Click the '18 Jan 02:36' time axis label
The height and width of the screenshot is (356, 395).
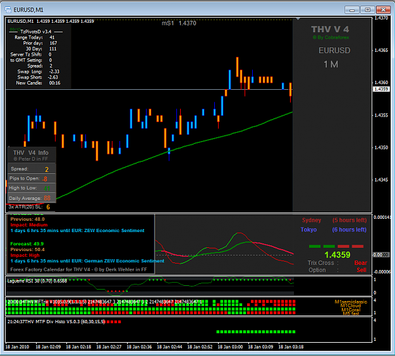(139, 347)
